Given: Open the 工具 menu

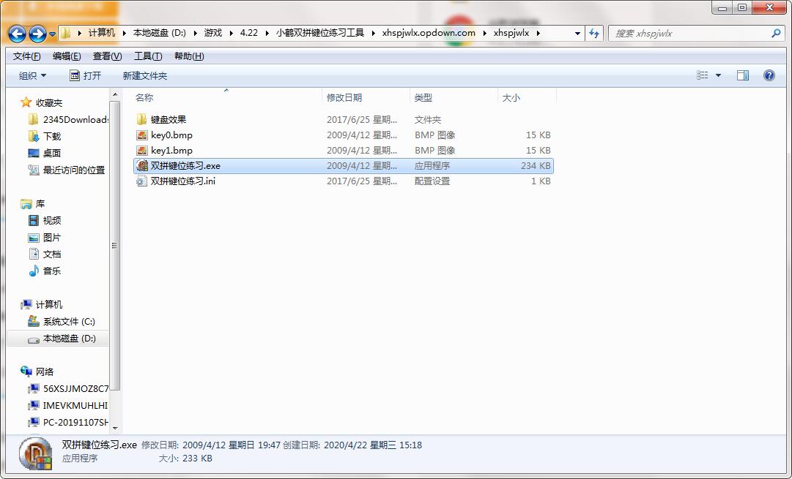Looking at the screenshot, I should pos(146,56).
